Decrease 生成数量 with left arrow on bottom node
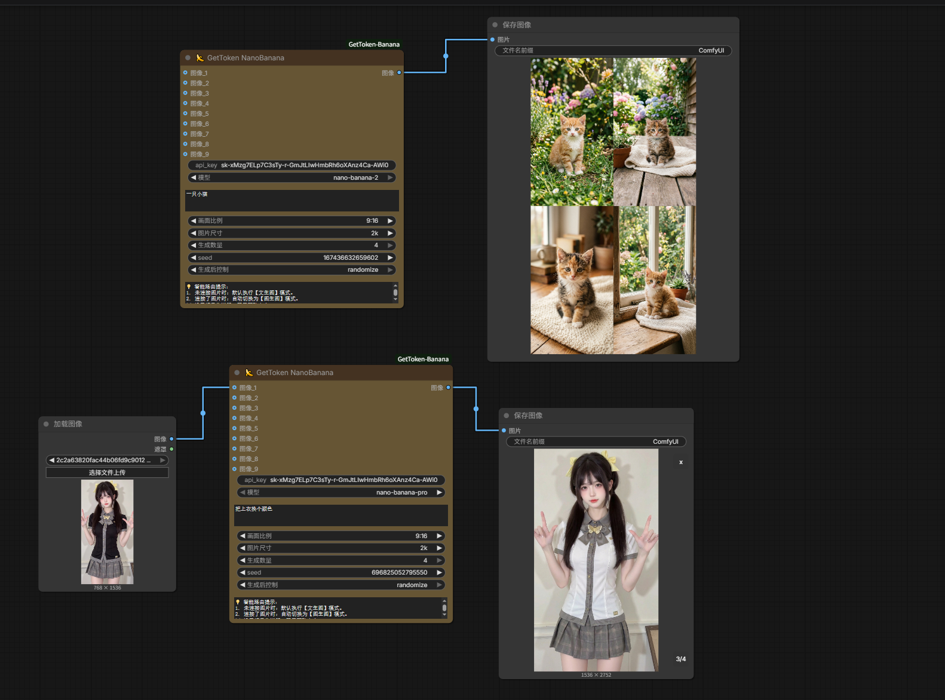The height and width of the screenshot is (700, 945). [243, 561]
